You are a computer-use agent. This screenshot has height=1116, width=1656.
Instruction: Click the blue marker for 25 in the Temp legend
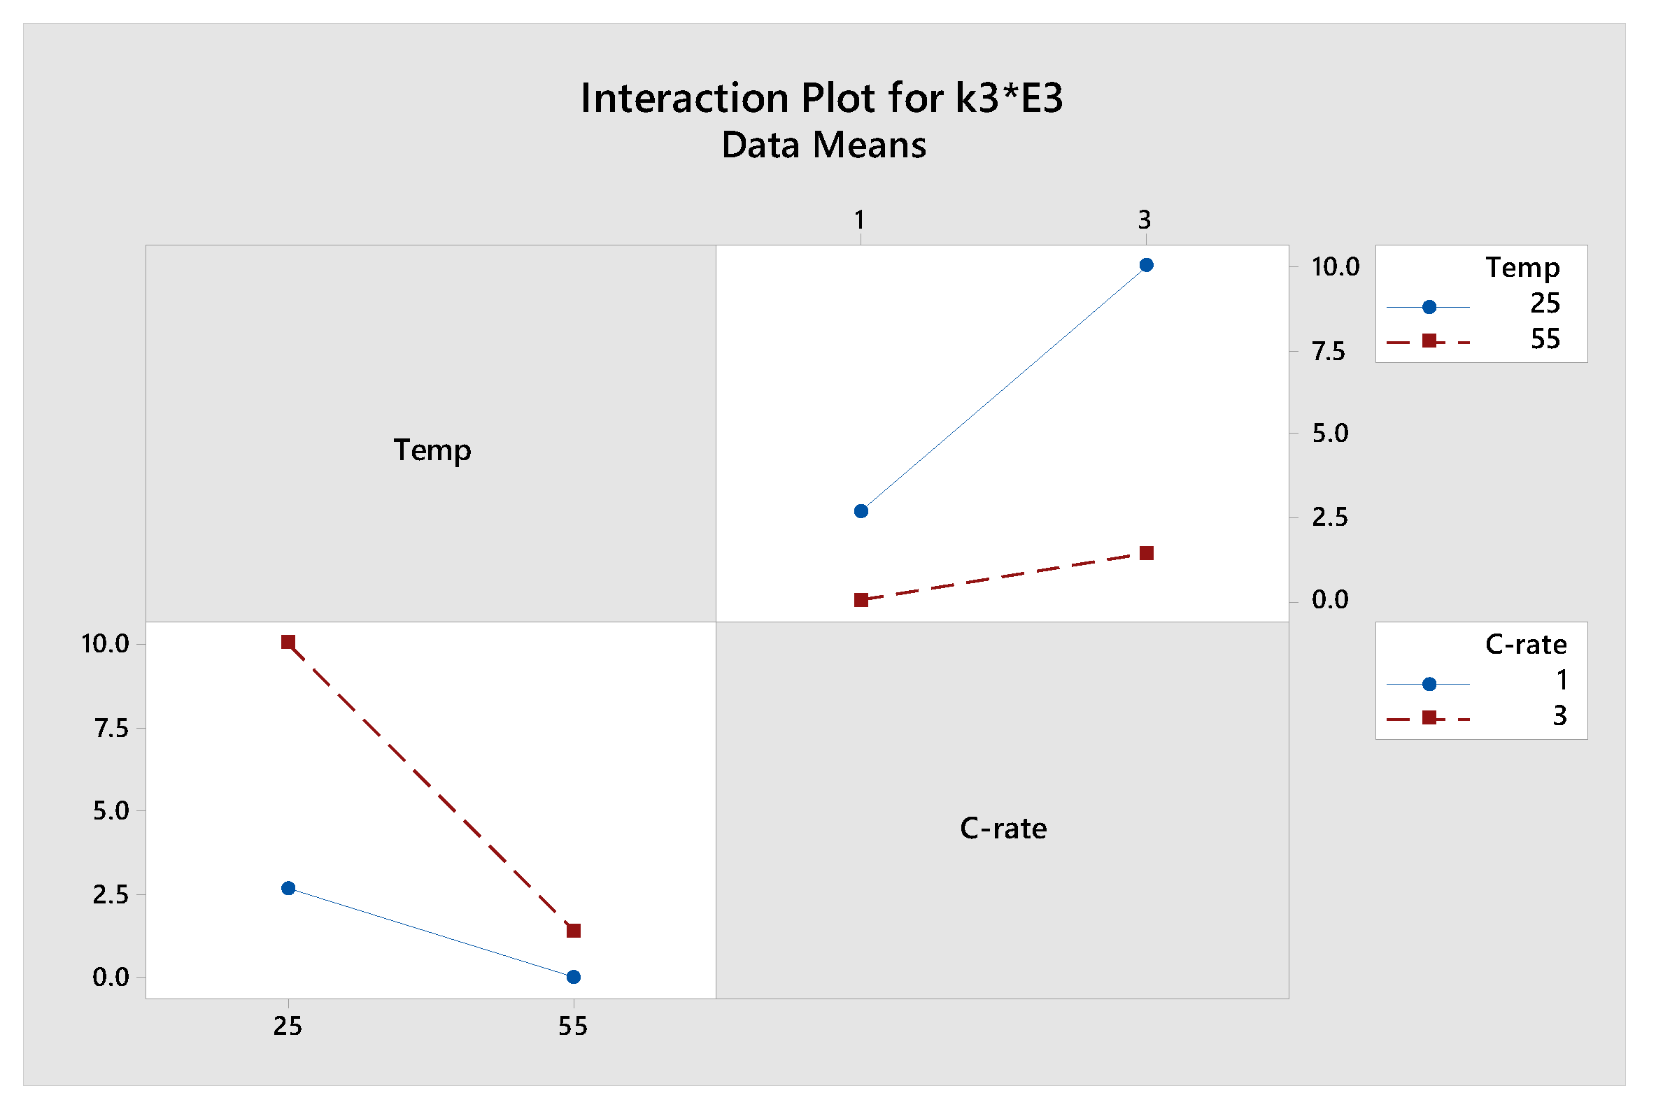(1429, 307)
